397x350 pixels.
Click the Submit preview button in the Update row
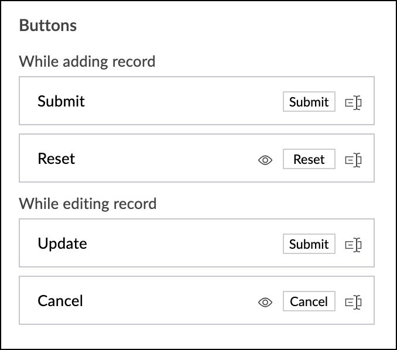tap(309, 244)
